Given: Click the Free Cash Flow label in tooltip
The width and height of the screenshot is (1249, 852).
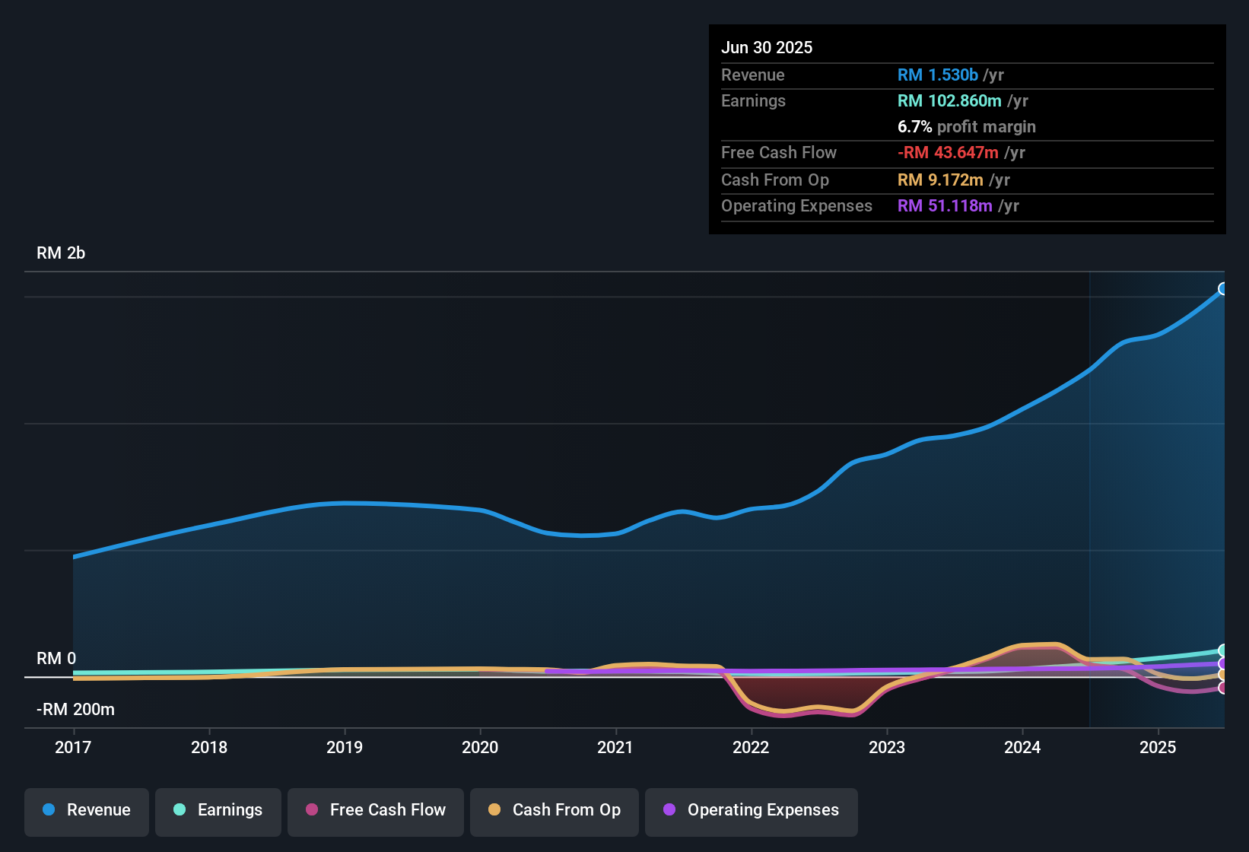Looking at the screenshot, I should (x=779, y=152).
